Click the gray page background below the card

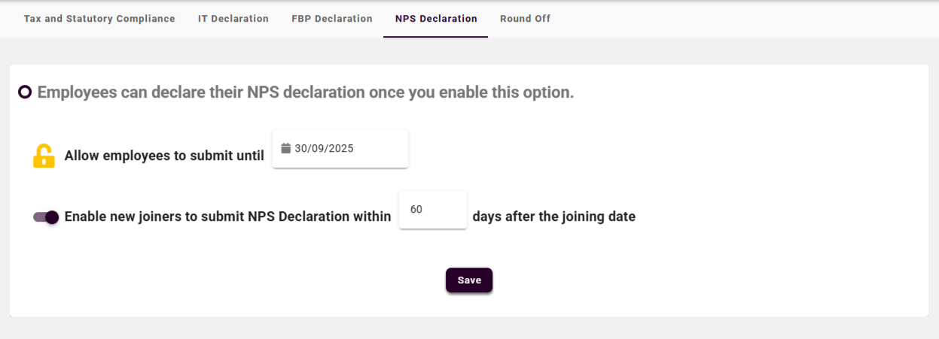467,328
